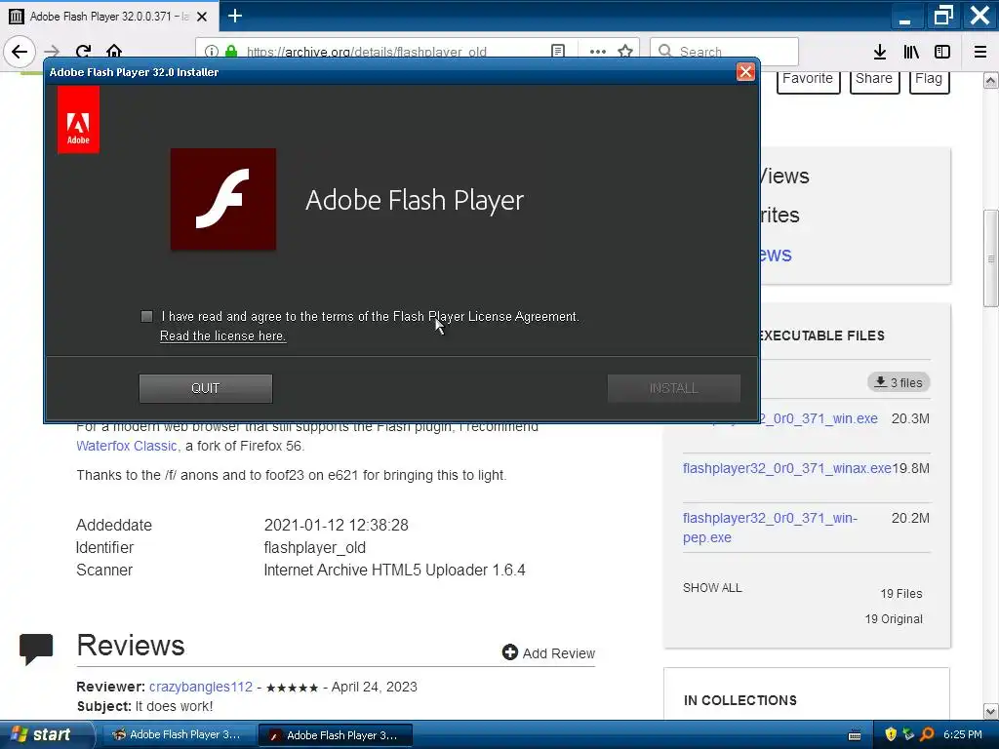Download all via '3 files' button
999x749 pixels.
[899, 382]
